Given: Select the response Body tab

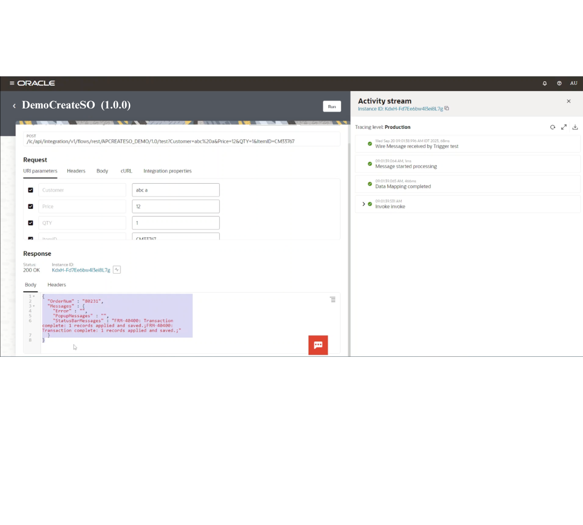Looking at the screenshot, I should (31, 285).
